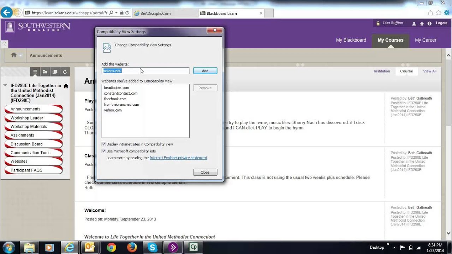
Task: Uncheck Use Microsoft compatibility lists
Action: 104,151
